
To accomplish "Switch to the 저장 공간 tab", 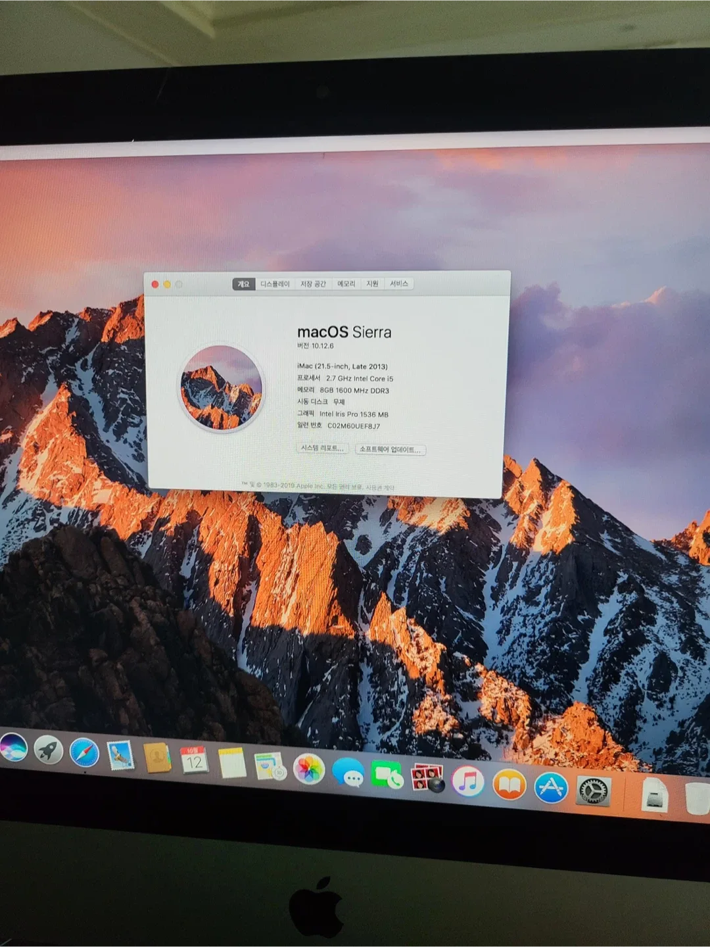I will pyautogui.click(x=313, y=284).
